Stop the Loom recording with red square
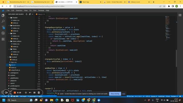183x103 pixels. click(x=15, y=93)
